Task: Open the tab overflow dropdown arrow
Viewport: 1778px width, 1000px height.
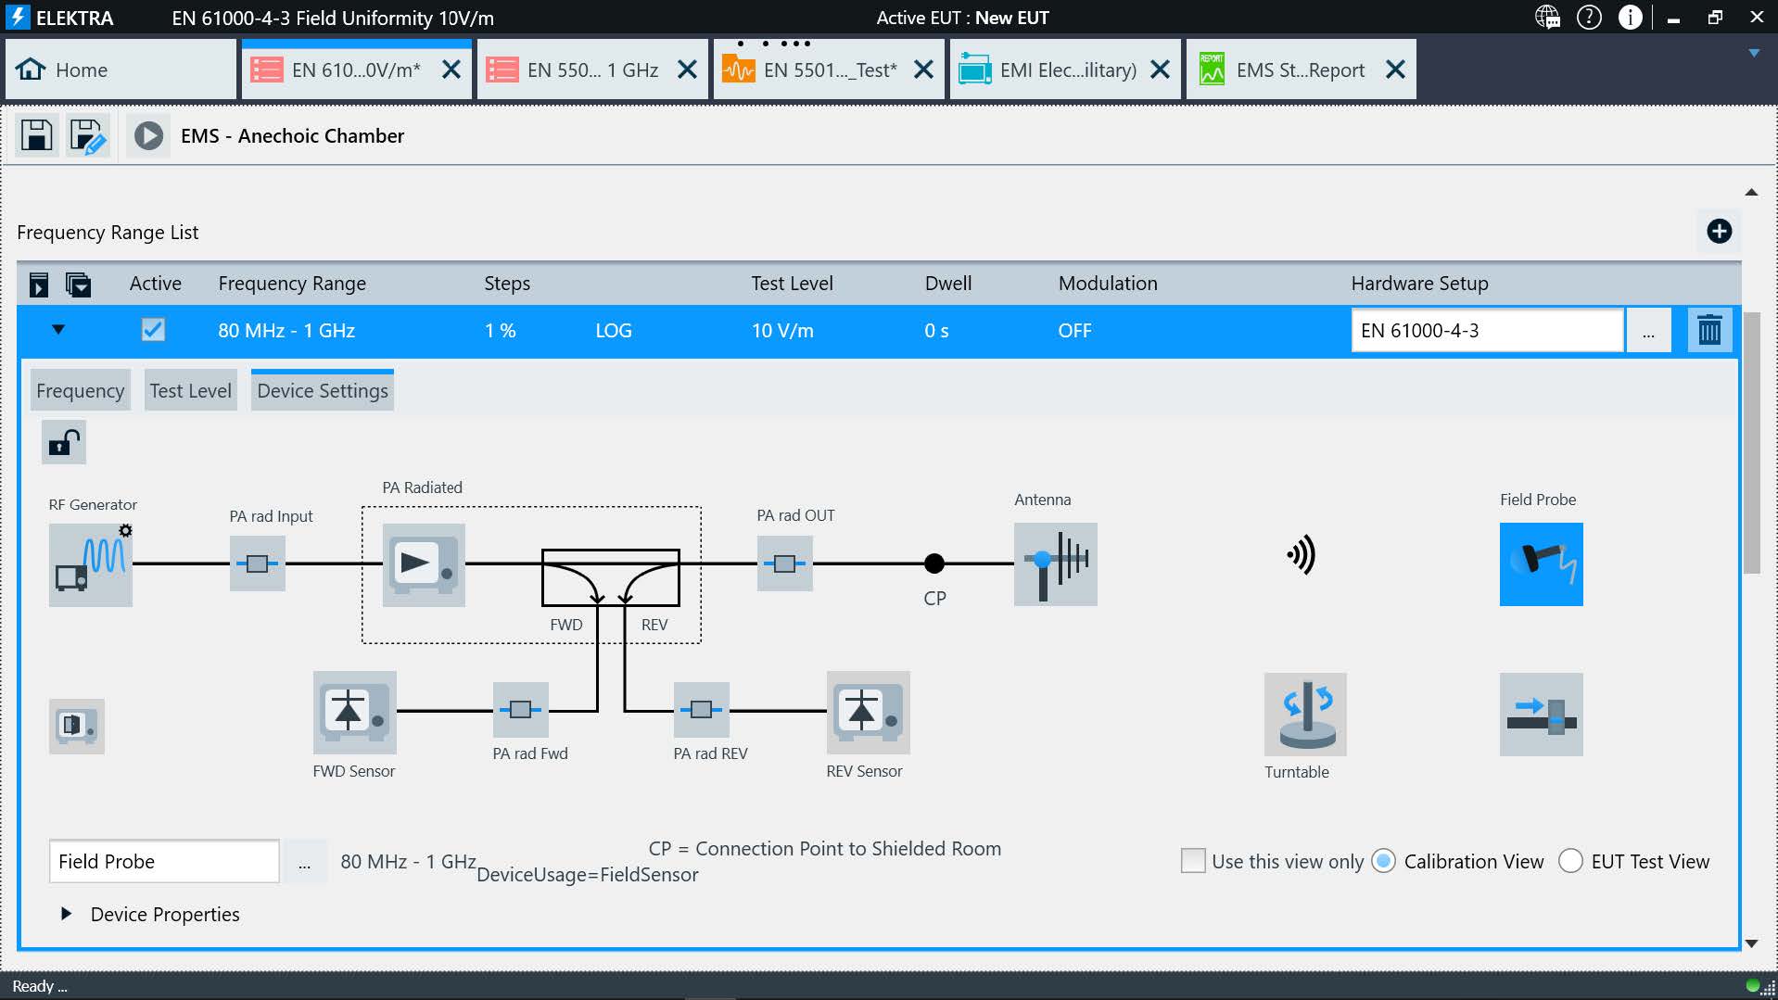Action: pos(1753,54)
